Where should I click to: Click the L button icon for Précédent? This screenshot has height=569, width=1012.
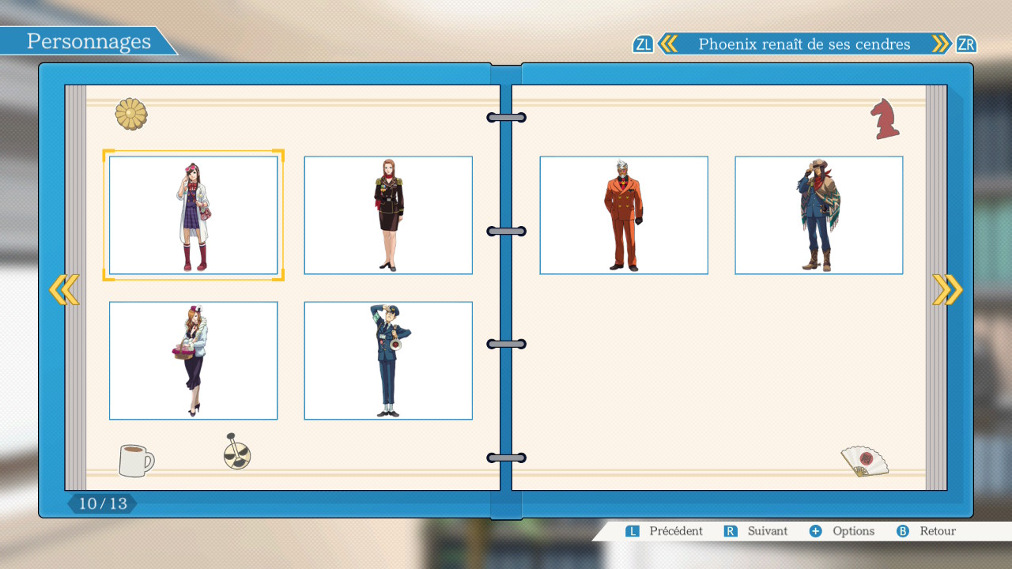tap(632, 531)
